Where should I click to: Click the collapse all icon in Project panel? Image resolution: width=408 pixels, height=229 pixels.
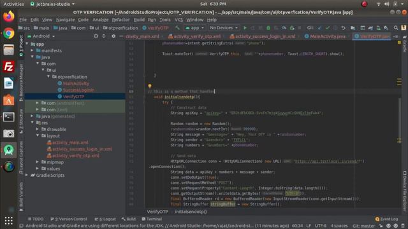point(104,36)
